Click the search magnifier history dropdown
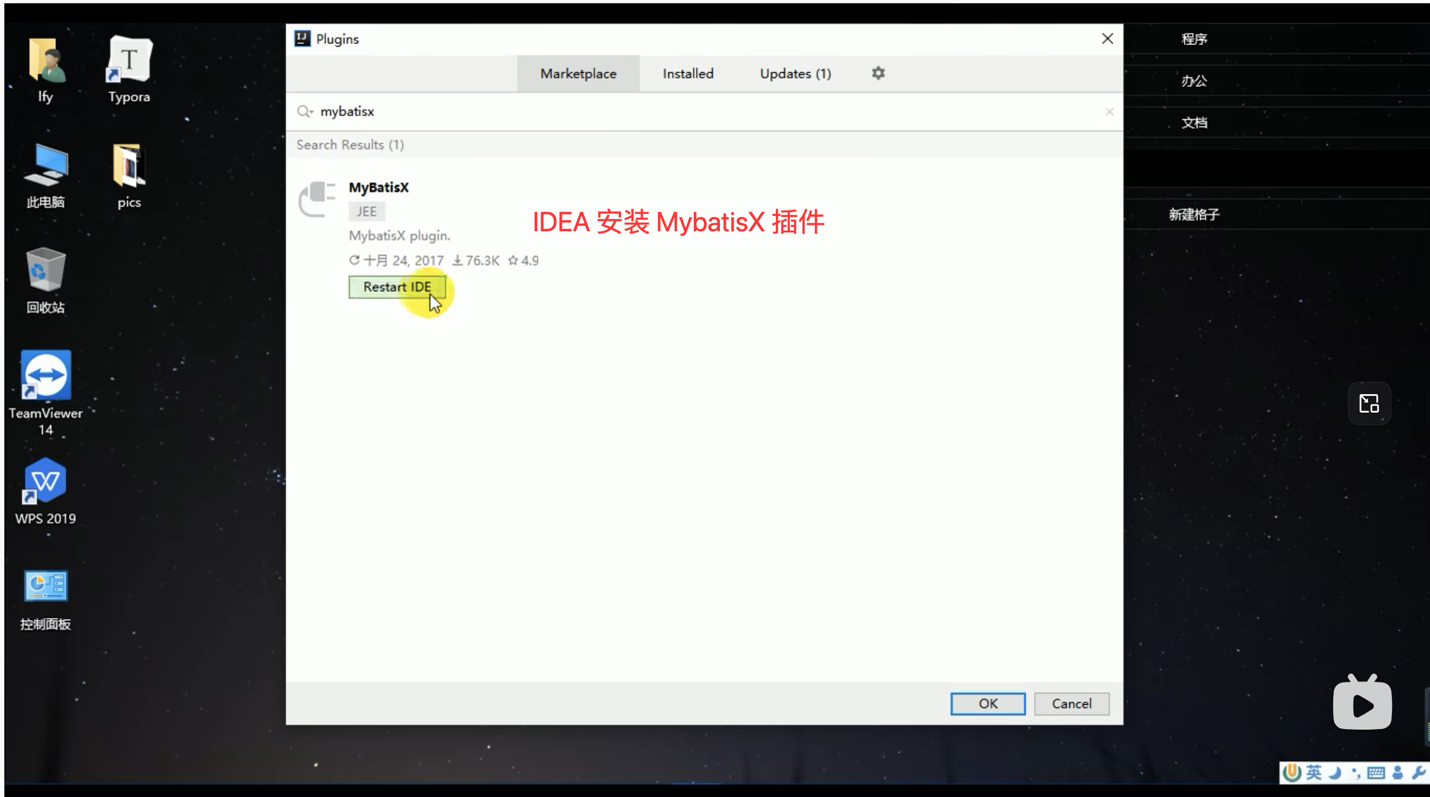Viewport: 1430px width, 797px height. [305, 111]
